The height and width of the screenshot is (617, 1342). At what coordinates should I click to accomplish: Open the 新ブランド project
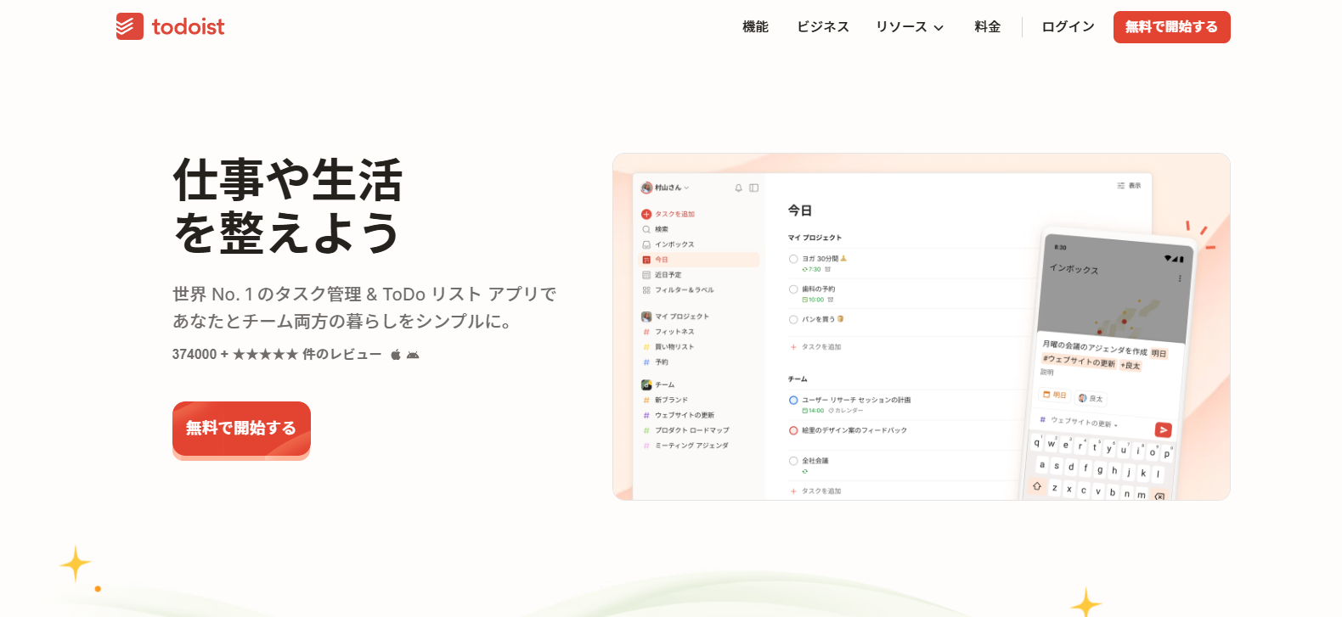pyautogui.click(x=666, y=400)
